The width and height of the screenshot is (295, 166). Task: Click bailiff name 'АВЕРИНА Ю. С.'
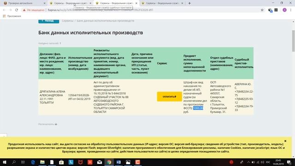pos(243,86)
